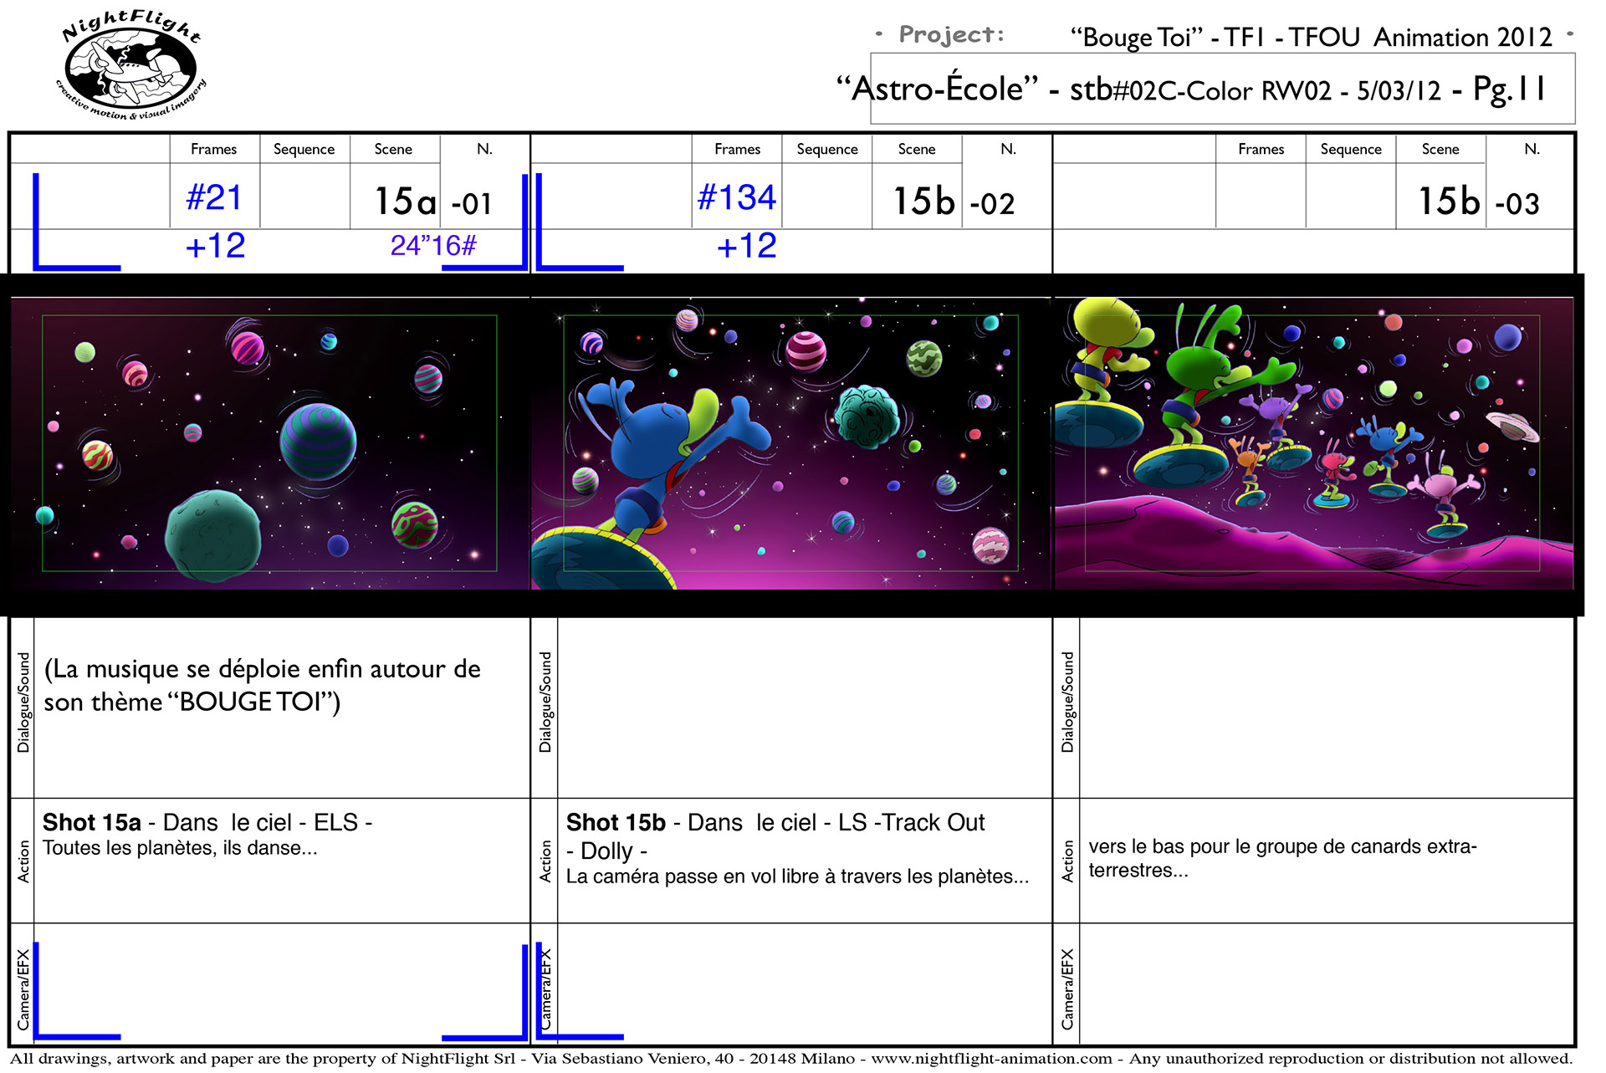Viewport: 1606px width, 1073px height.
Task: Click the copyright footer notice at bottom
Action: (x=791, y=1059)
